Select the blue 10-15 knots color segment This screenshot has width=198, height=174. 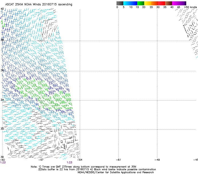tap(134, 3)
